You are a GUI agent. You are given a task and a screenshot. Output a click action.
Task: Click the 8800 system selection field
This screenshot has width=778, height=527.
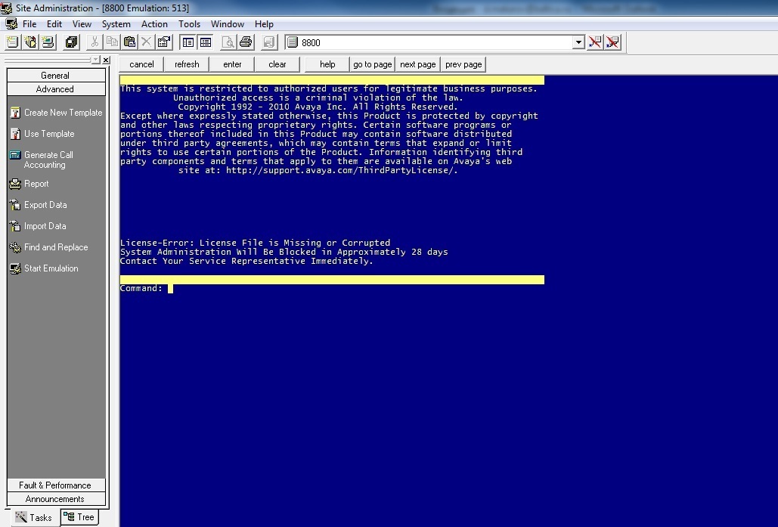click(435, 42)
